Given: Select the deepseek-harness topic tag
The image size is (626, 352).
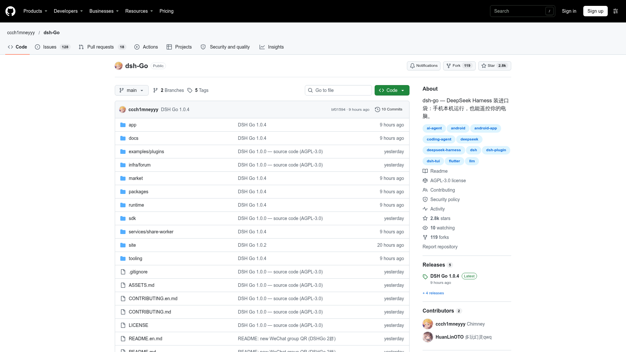Looking at the screenshot, I should (444, 150).
